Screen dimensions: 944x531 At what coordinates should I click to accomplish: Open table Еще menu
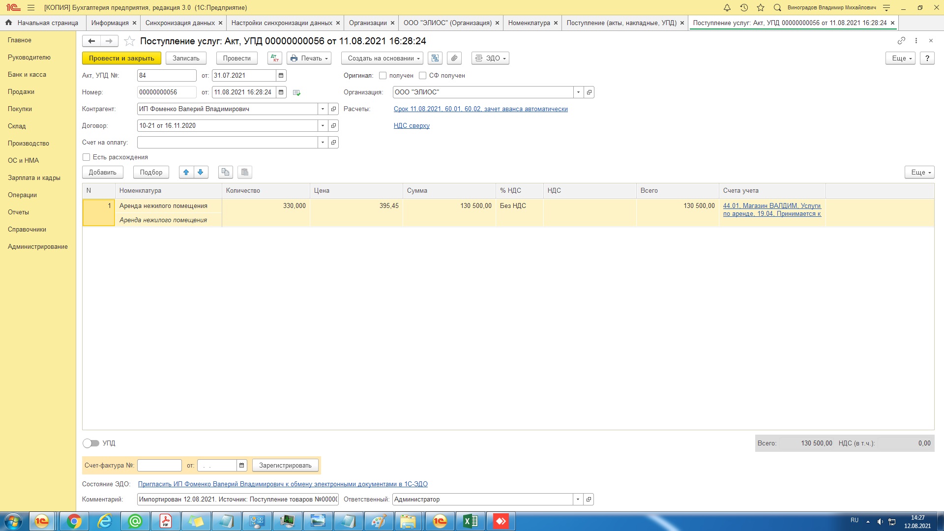(919, 173)
